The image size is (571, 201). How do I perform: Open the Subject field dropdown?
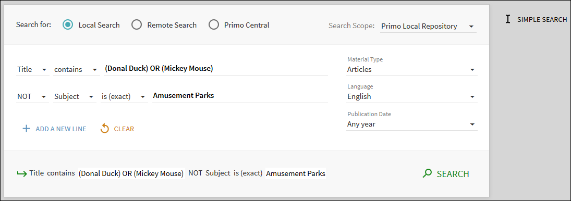[x=75, y=96]
